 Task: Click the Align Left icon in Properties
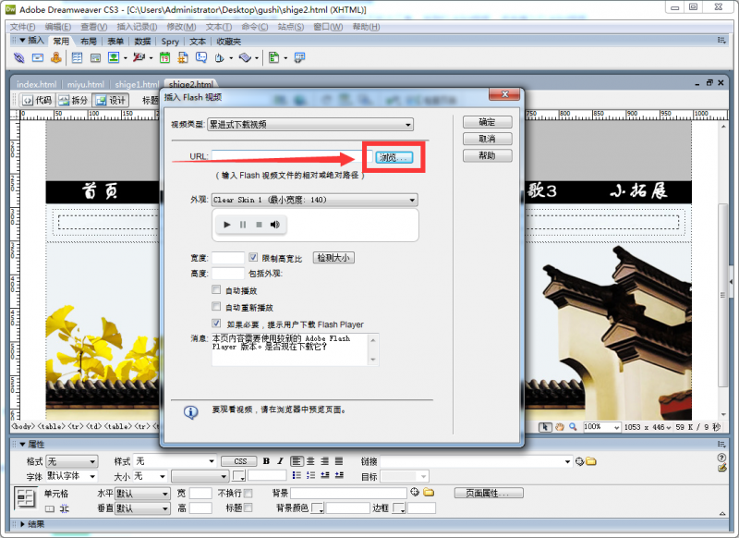click(297, 461)
